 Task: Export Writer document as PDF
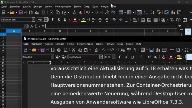[53, 50]
